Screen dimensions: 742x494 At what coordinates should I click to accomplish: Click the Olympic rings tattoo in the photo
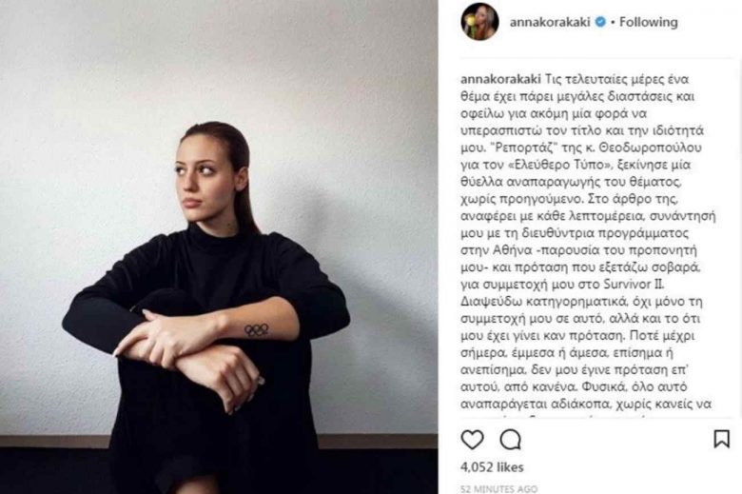point(257,330)
